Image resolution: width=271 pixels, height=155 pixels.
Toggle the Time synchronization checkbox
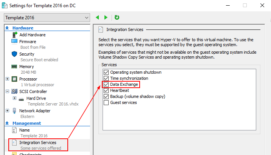[106, 78]
